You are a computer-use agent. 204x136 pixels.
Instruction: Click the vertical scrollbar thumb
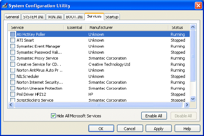(193, 56)
